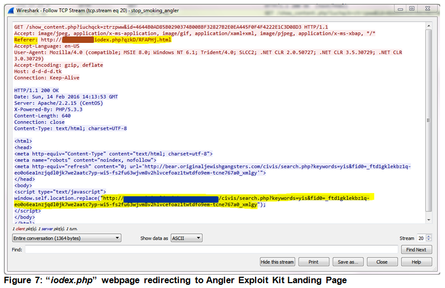The image size is (445, 288).
Task: Click the Save as... button
Action: point(348,262)
